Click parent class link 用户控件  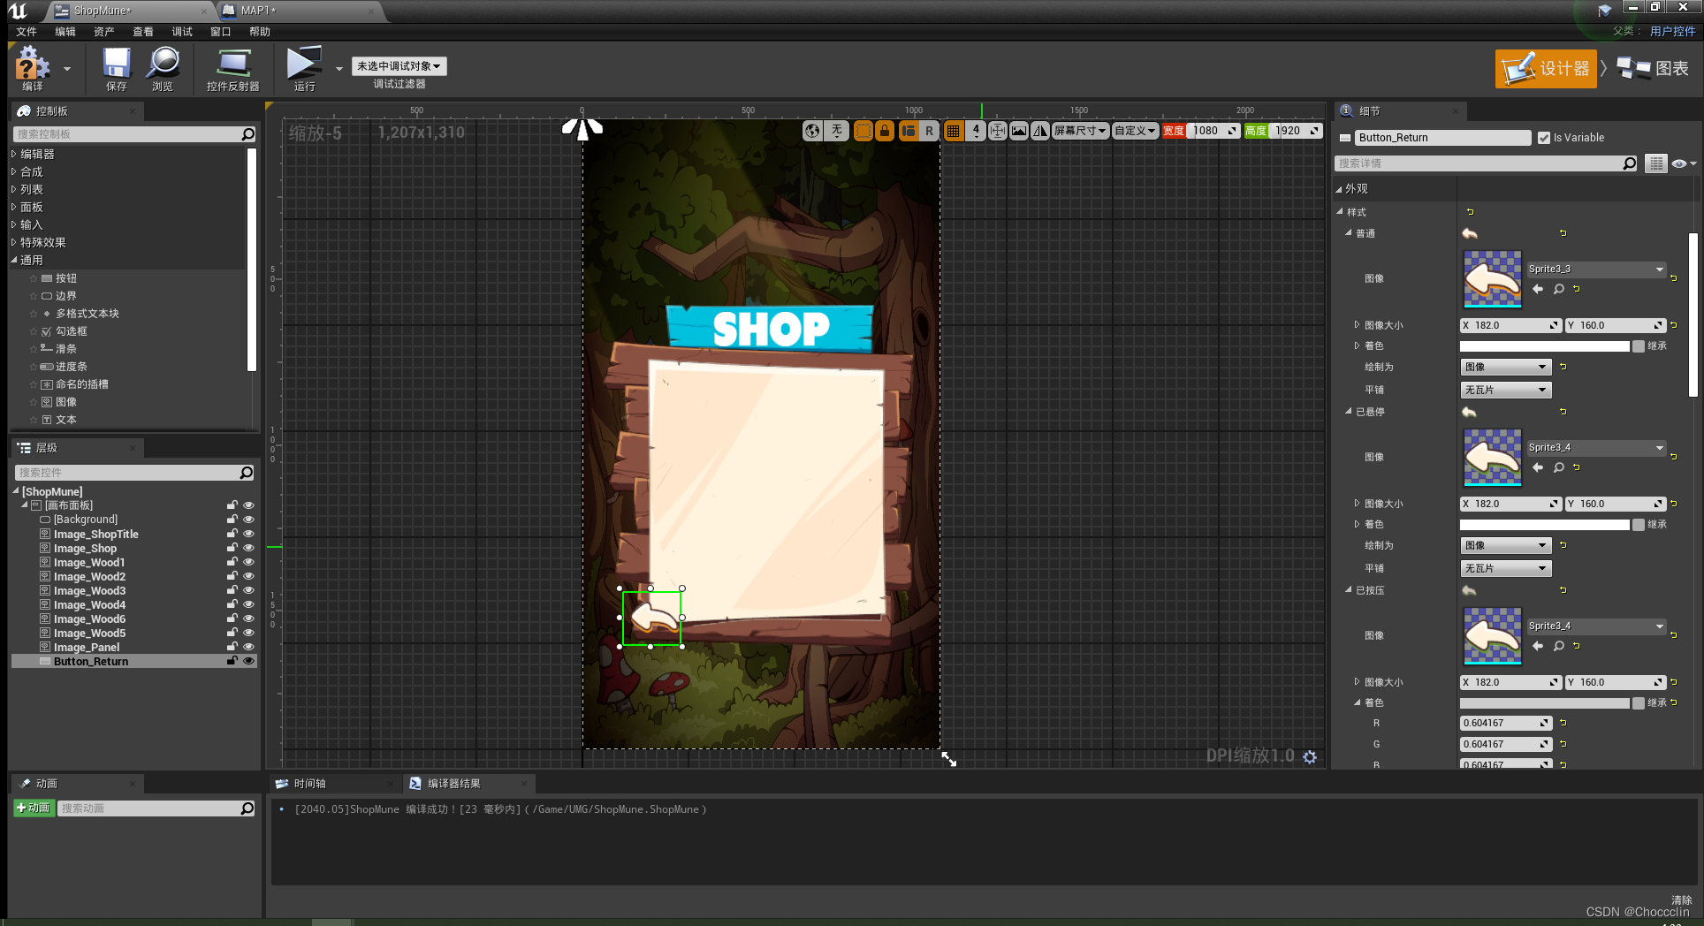pos(1673,31)
